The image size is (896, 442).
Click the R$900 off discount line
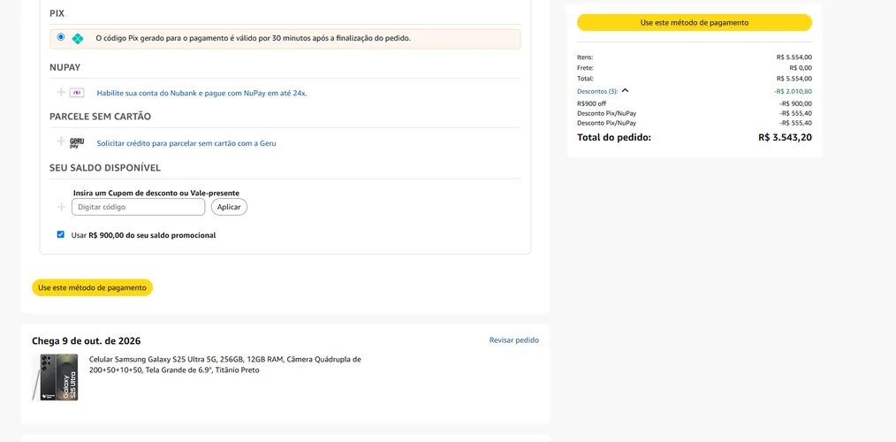pyautogui.click(x=591, y=103)
